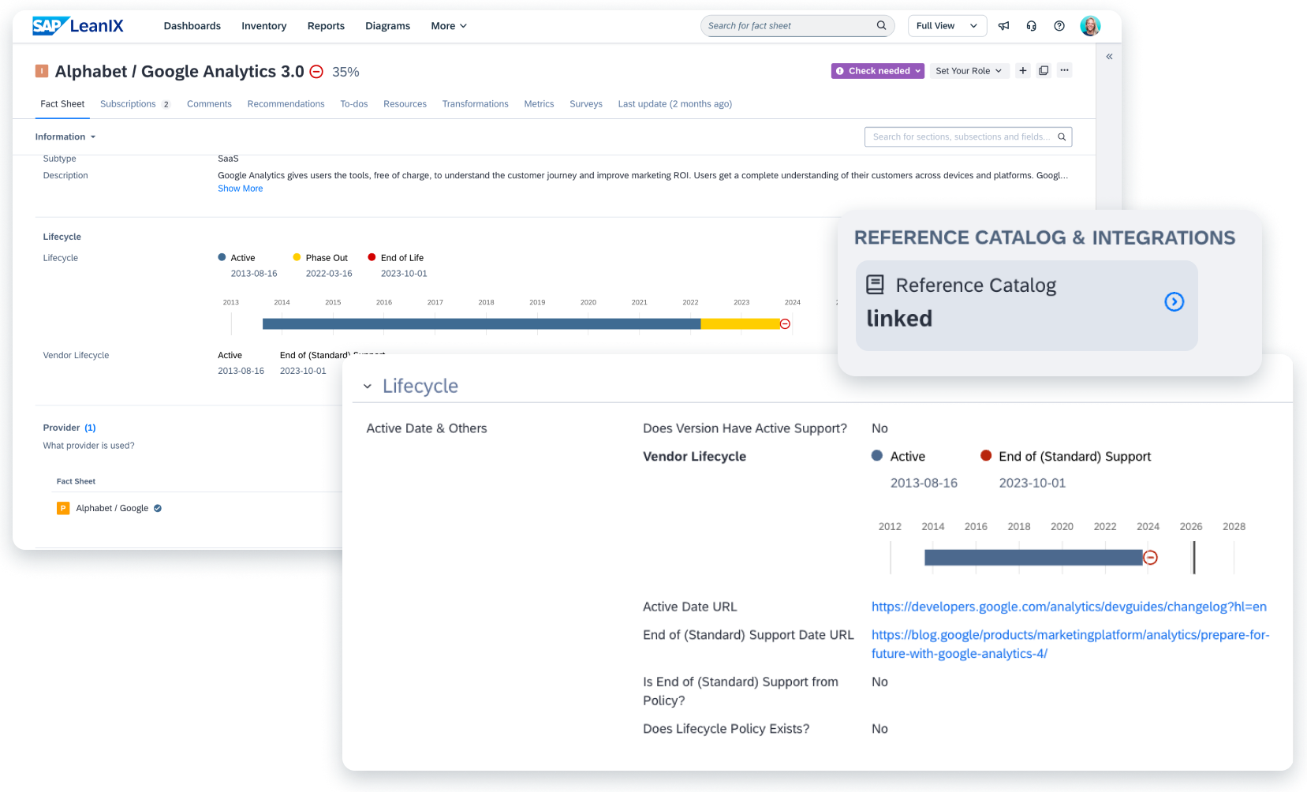Screen dimensions: 1307x792
Task: Open the Check needed status dropdown
Action: (x=876, y=70)
